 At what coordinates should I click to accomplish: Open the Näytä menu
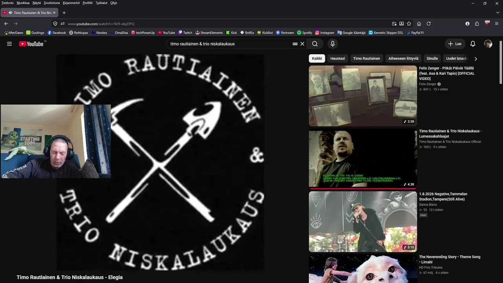(x=37, y=3)
